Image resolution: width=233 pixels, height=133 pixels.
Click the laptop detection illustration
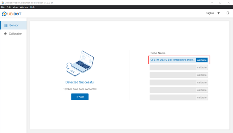[80, 63]
